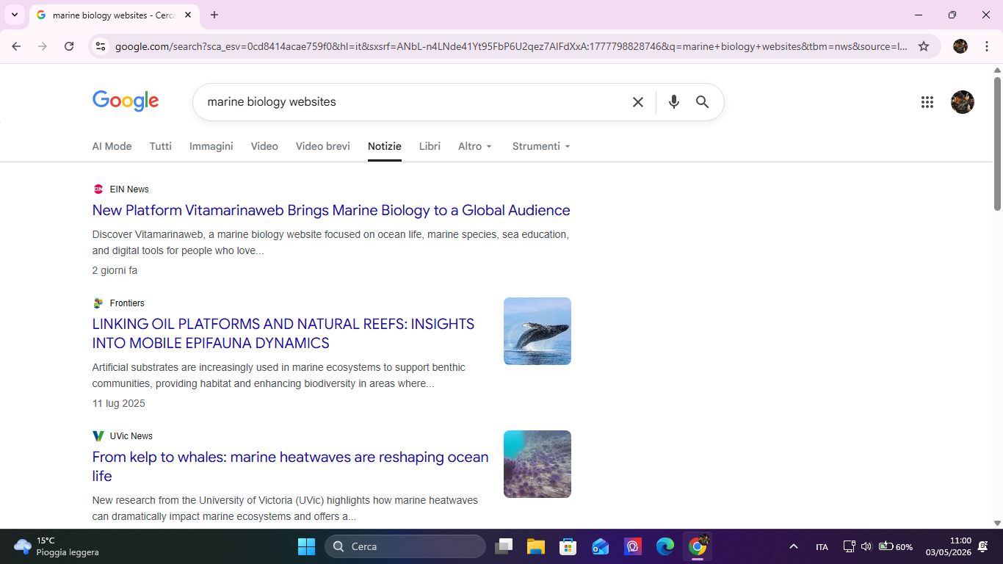Switch to Video tab
1003x564 pixels.
(264, 146)
